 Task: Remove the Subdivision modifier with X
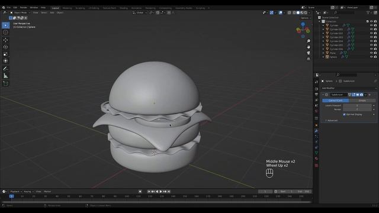click(x=370, y=95)
